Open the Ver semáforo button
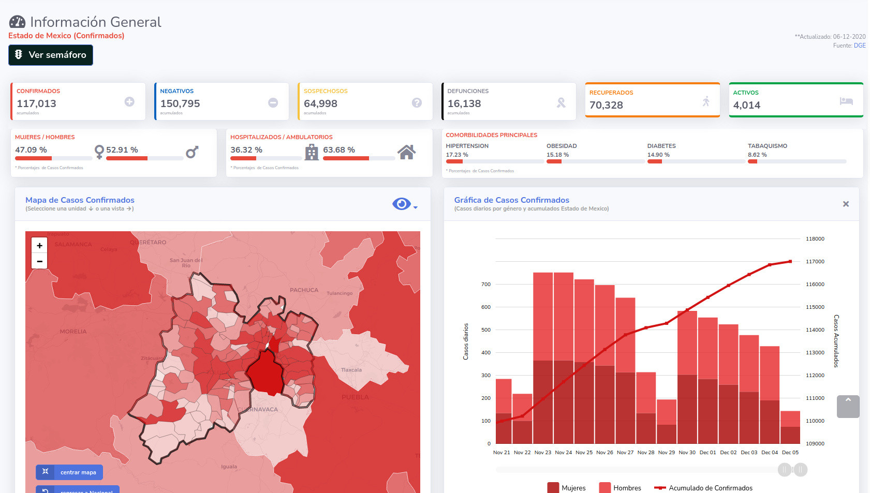This screenshot has width=870, height=493. 51,55
